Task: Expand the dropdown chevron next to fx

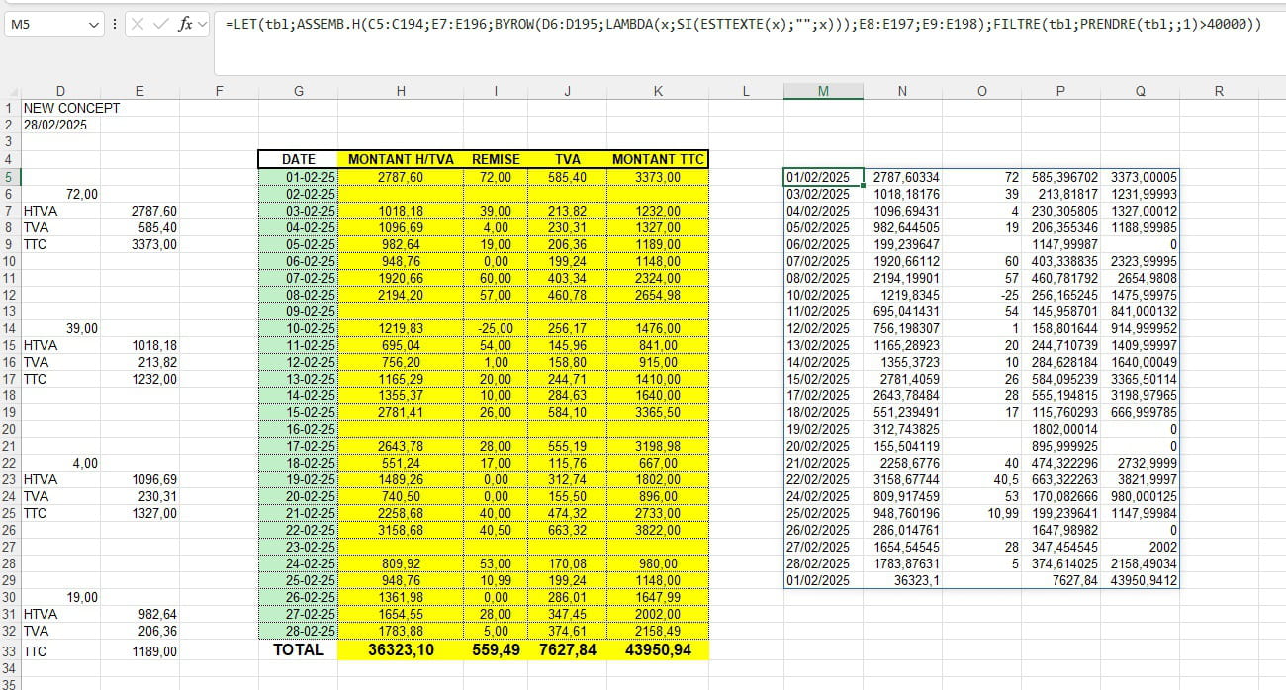Action: tap(203, 24)
